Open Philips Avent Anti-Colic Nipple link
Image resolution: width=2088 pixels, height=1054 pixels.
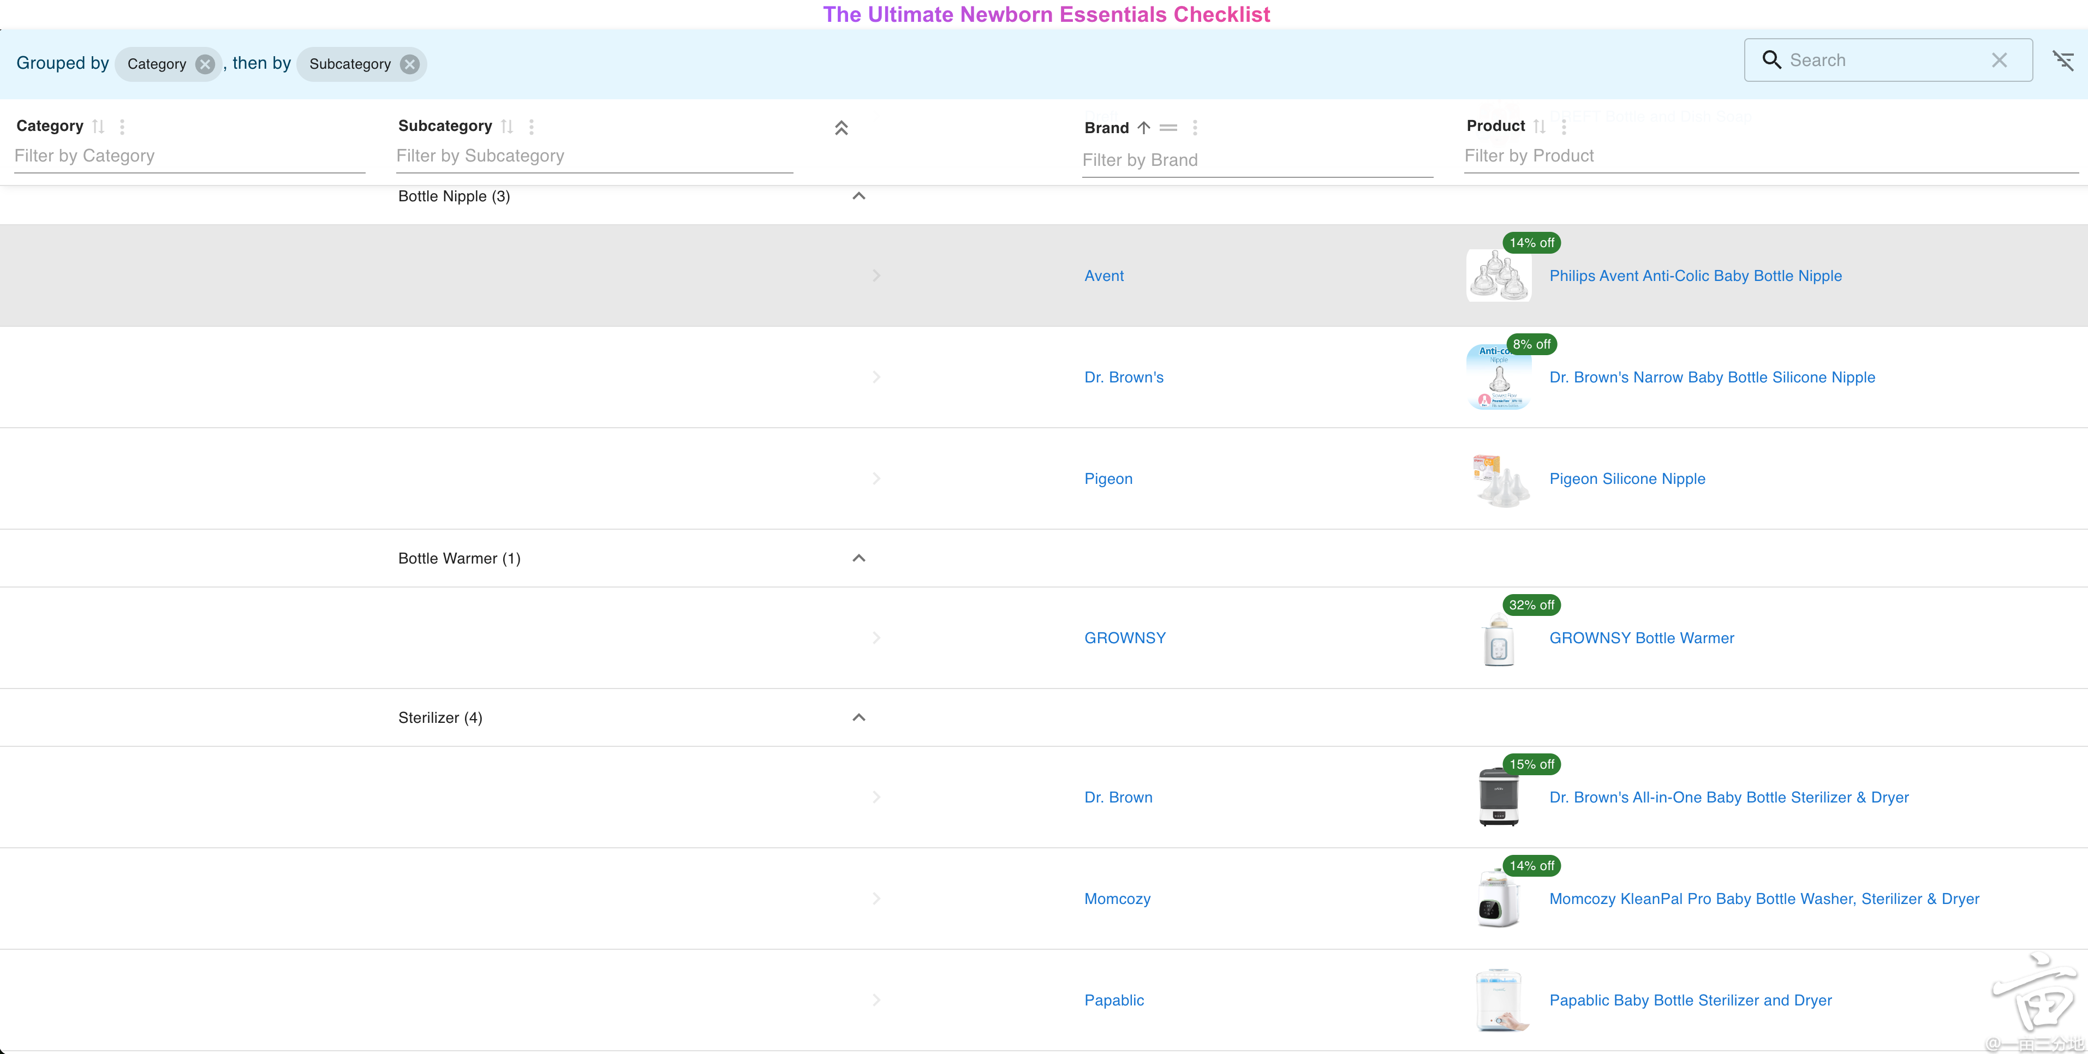[1696, 276]
